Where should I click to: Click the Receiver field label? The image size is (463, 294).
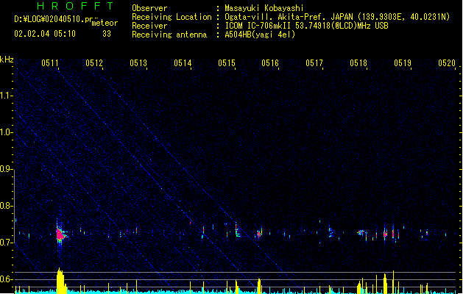[149, 26]
